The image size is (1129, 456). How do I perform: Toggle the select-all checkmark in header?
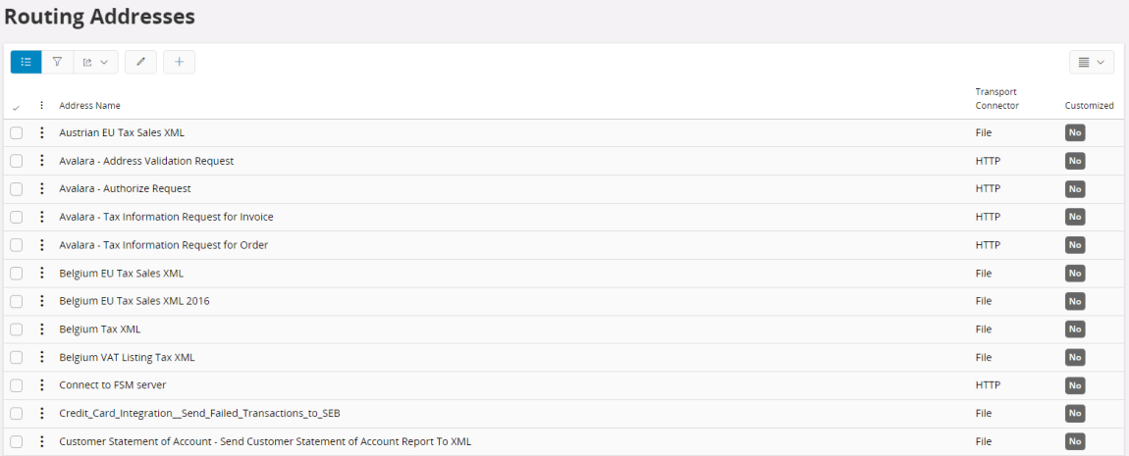click(16, 106)
